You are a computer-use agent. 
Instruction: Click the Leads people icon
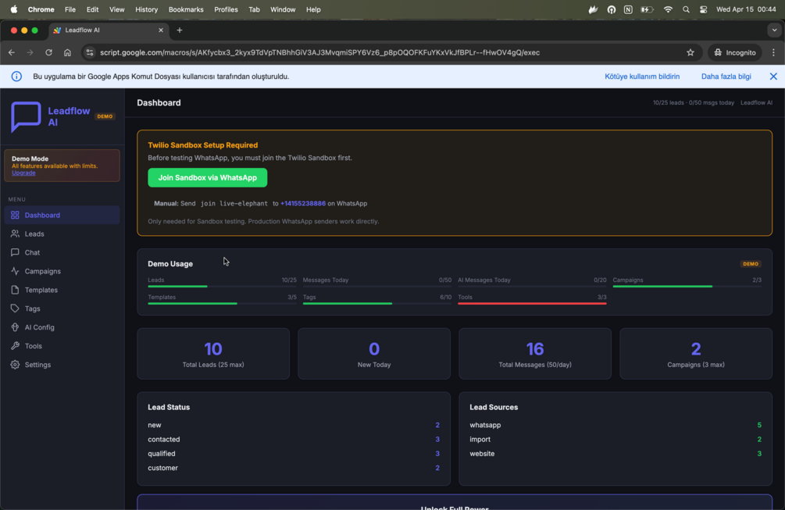point(15,234)
